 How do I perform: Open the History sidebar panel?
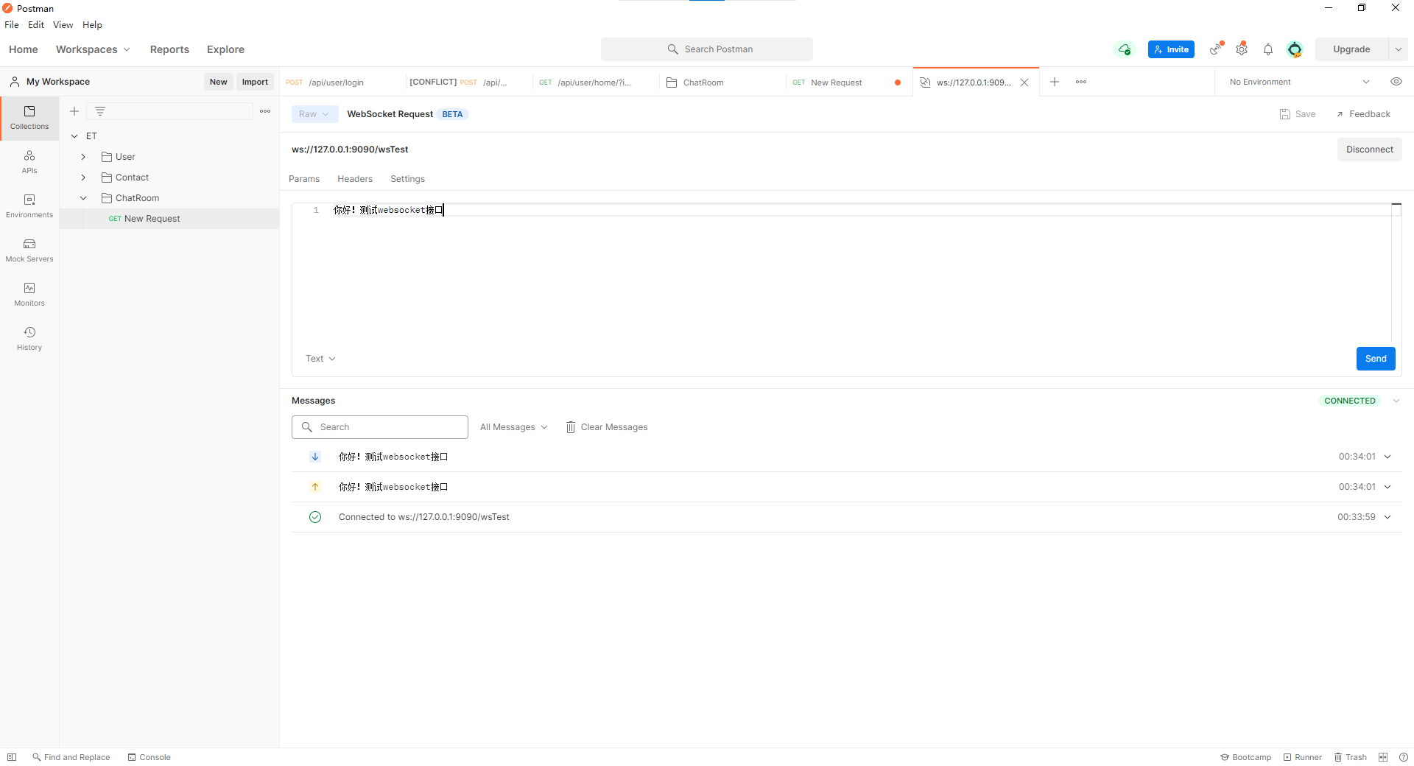click(x=29, y=339)
